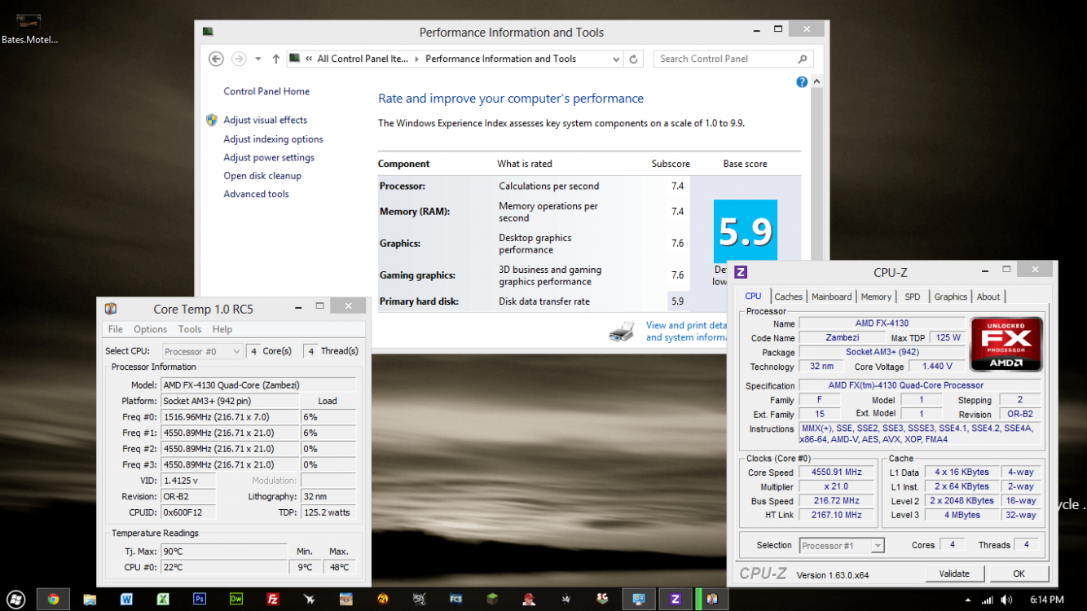Launch Minecraft from the taskbar
The width and height of the screenshot is (1087, 611).
(x=492, y=599)
